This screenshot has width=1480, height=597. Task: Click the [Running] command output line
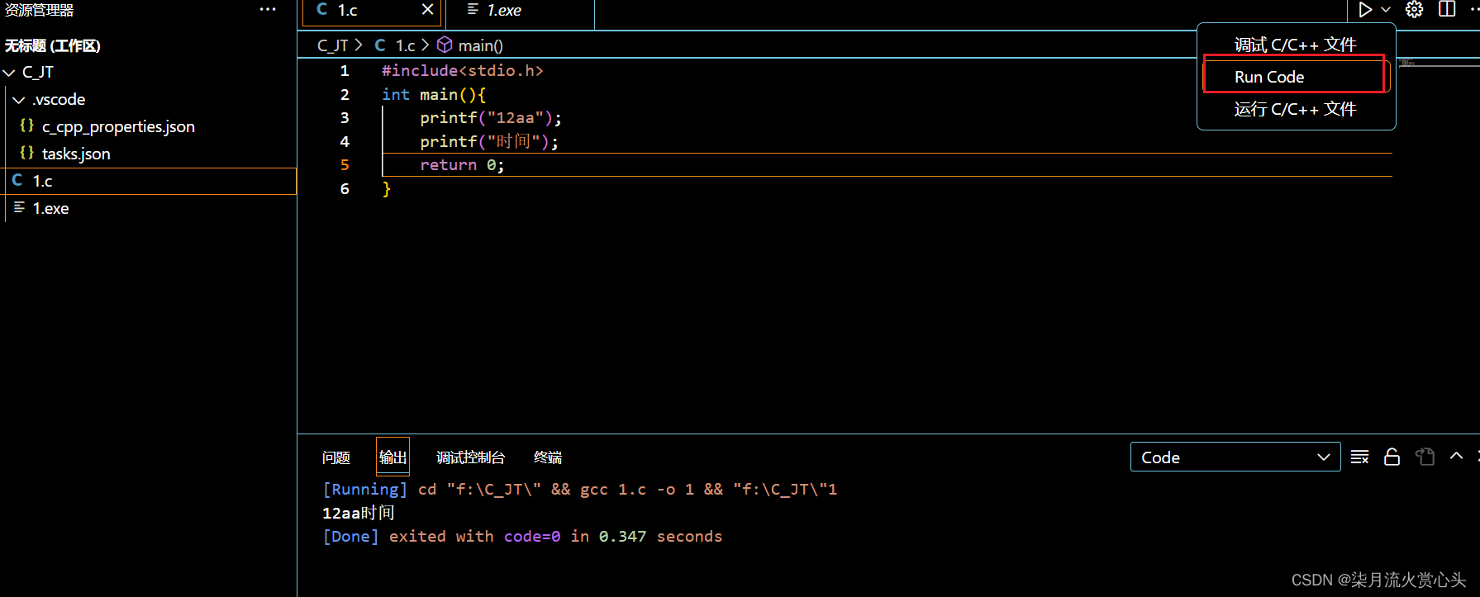point(579,490)
